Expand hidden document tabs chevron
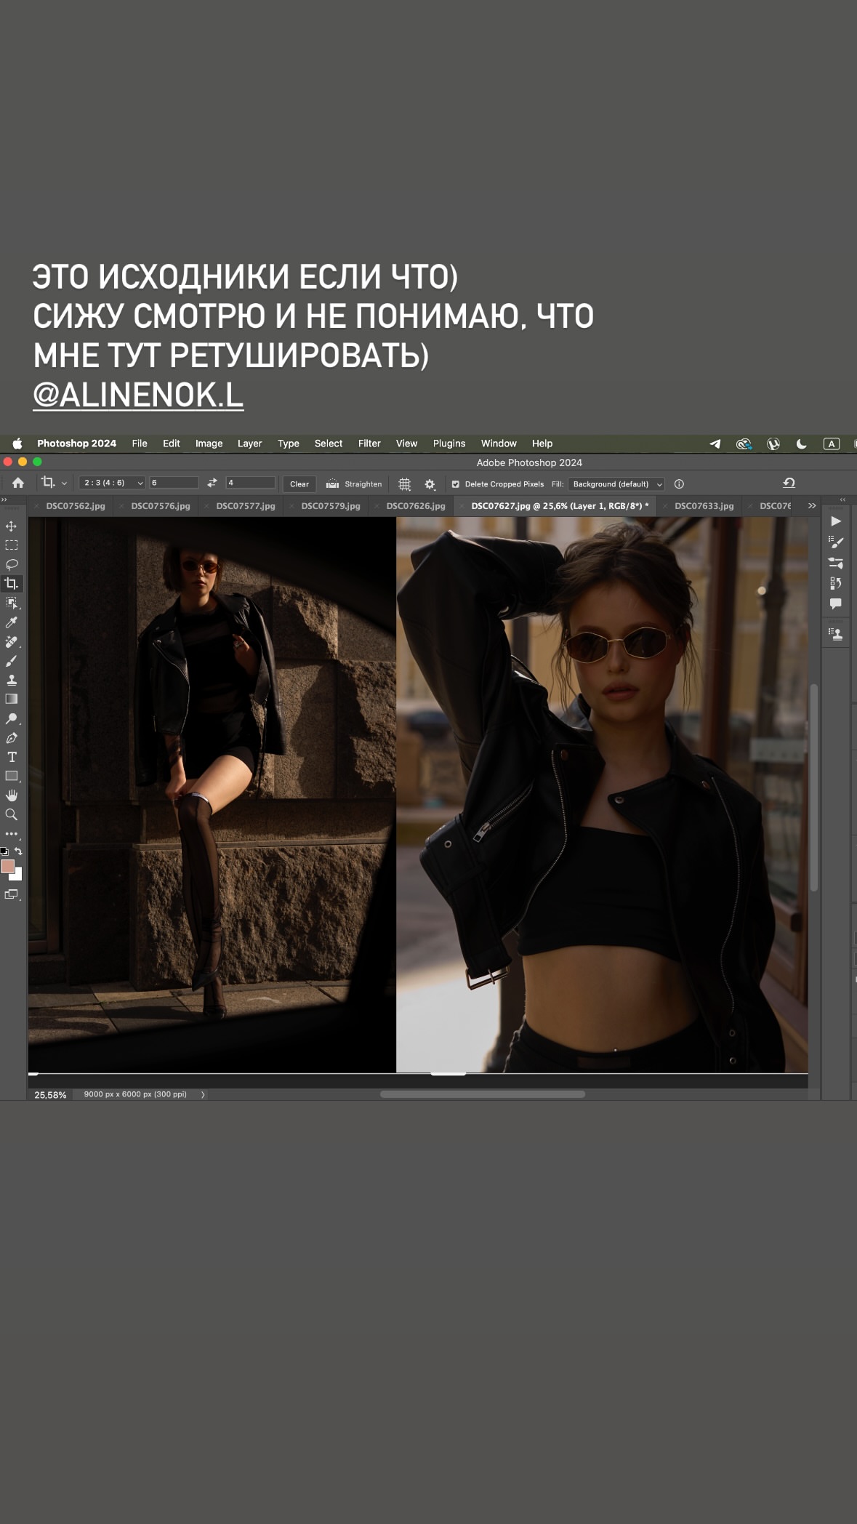Viewport: 857px width, 1524px height. 812,506
